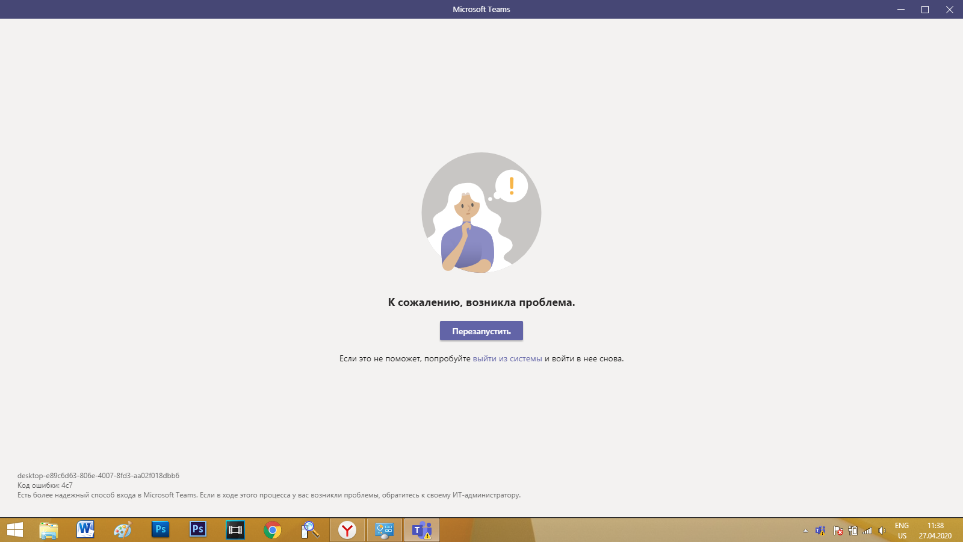This screenshot has width=963, height=542.
Task: Open Microsoft Teams from the taskbar
Action: (422, 530)
